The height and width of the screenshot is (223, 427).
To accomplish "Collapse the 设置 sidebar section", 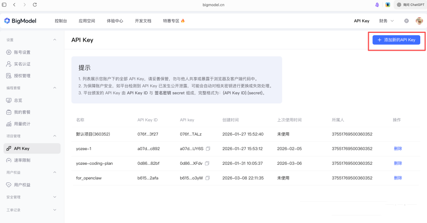I will point(55,40).
